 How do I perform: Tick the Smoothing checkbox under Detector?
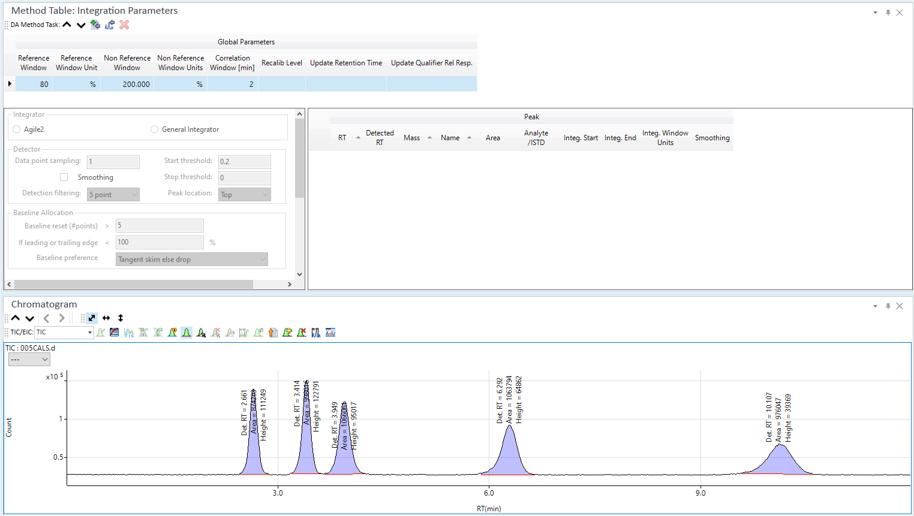(64, 177)
